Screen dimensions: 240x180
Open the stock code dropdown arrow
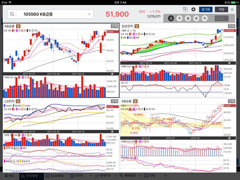pos(89,14)
